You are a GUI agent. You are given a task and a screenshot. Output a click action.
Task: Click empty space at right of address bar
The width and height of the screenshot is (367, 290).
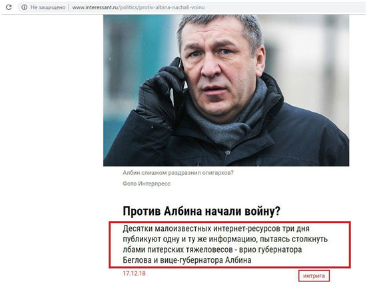(281, 7)
